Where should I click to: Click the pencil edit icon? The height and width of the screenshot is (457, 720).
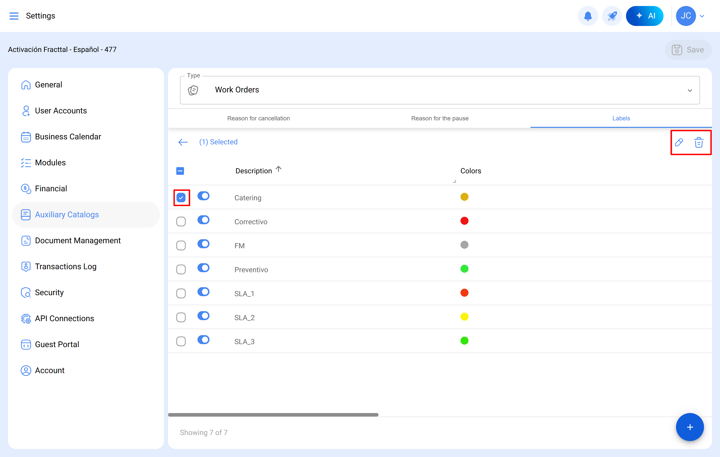point(679,143)
